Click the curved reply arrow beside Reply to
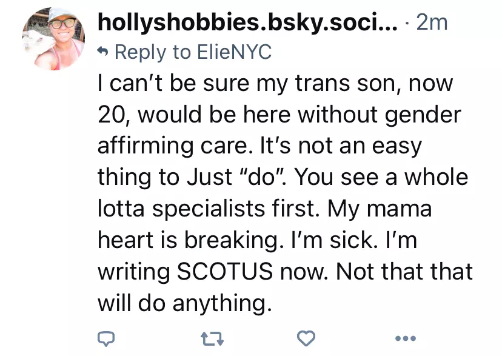Viewport: 502px width, 356px height. pos(102,50)
